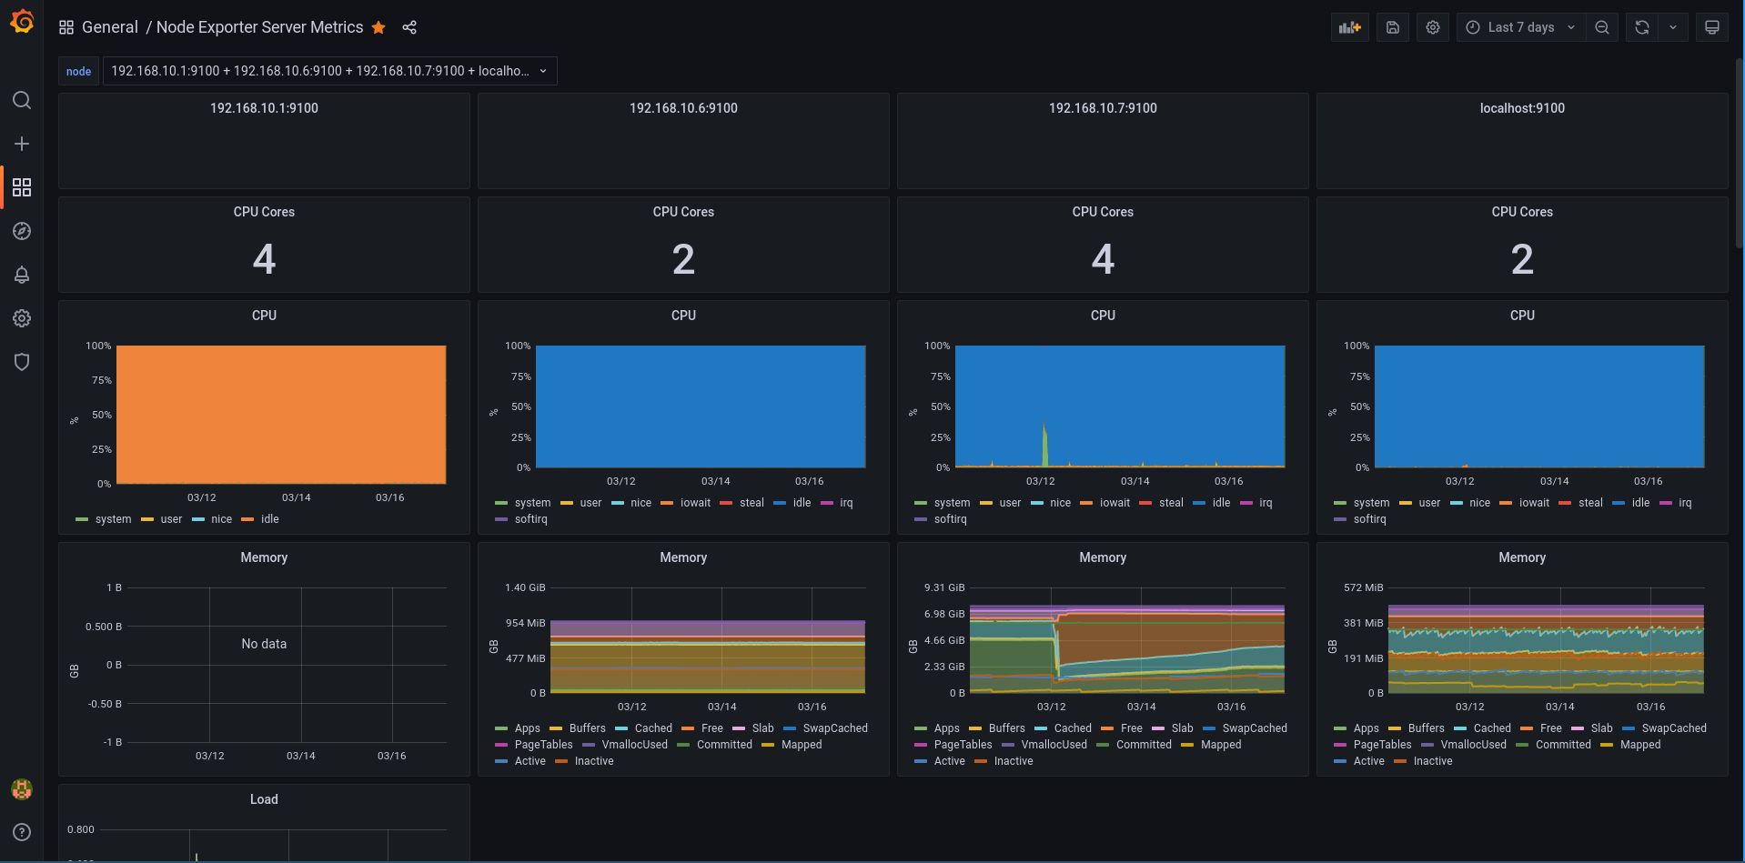Open the Alerting bell icon
This screenshot has width=1745, height=863.
tap(22, 275)
